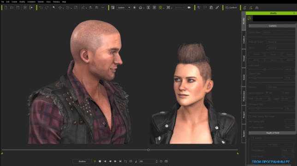297x166 pixels.
Task: Click the Undo arrow icon
Action: [x=41, y=8]
